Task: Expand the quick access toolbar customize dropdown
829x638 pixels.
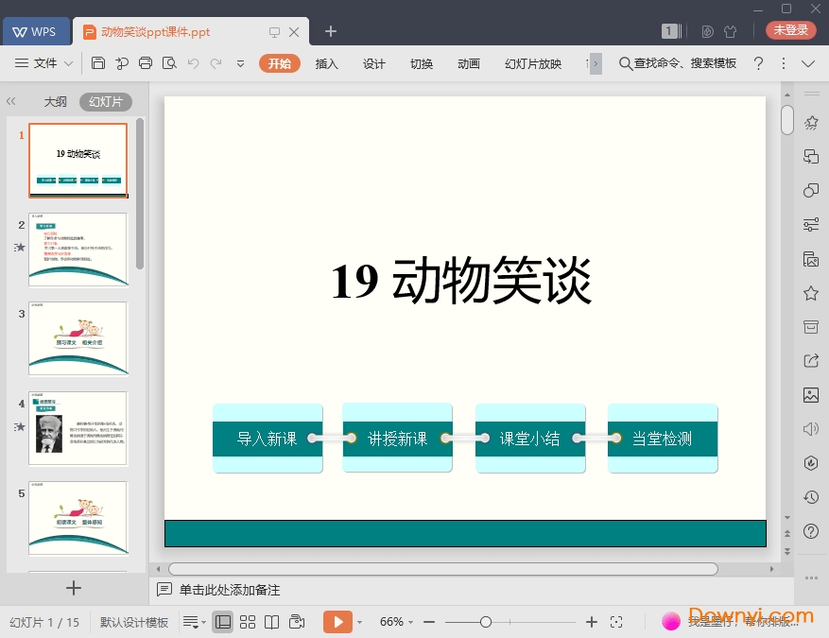Action: 239,63
